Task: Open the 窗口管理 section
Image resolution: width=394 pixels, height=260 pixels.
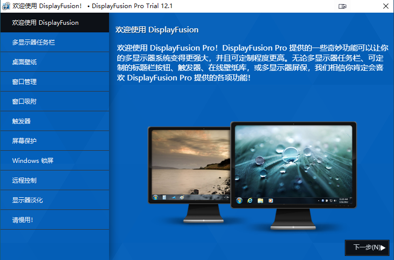Action: click(55, 82)
